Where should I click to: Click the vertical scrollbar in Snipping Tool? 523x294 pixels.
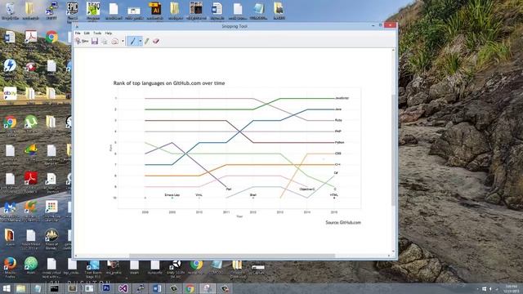click(393, 150)
